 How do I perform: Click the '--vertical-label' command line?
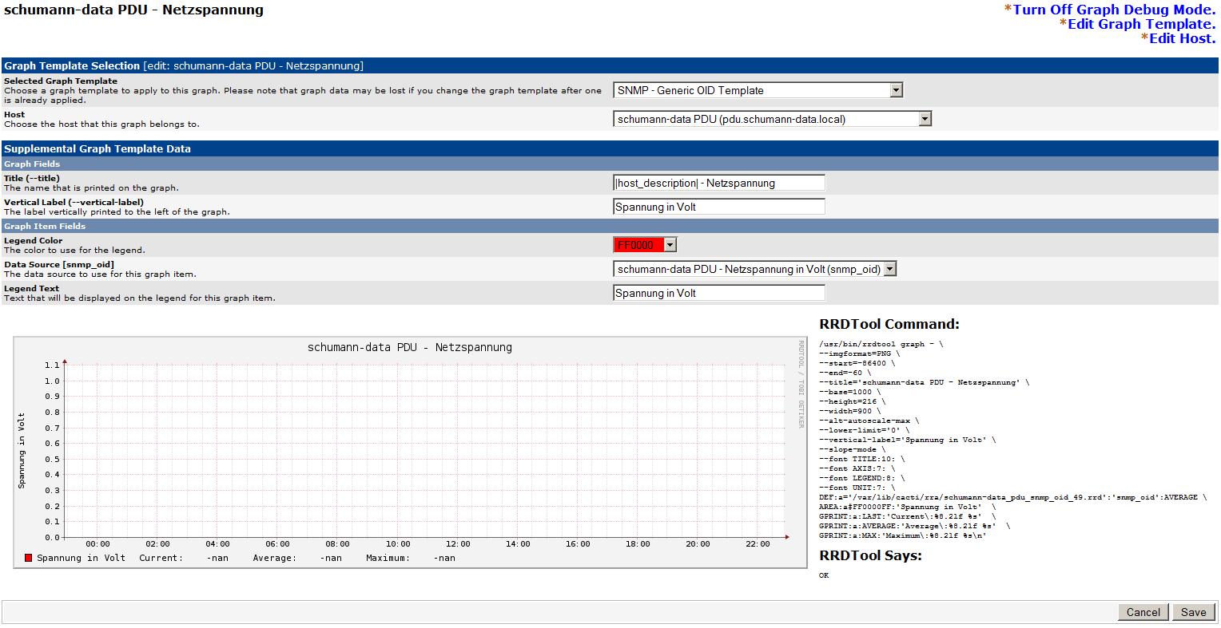click(x=907, y=440)
